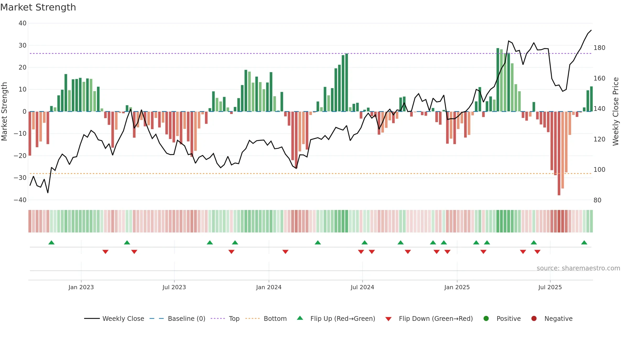The width and height of the screenshot is (629, 353).
Task: Click the 180 tick on the price axis
Action: (599, 48)
